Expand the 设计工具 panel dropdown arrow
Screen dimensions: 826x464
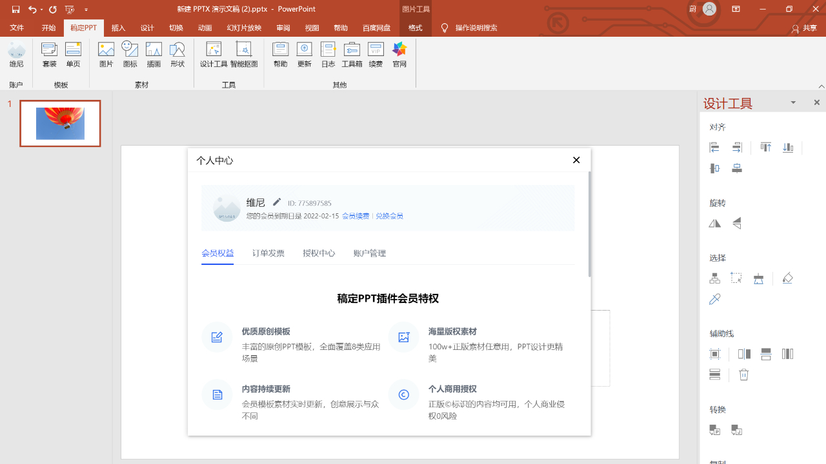pyautogui.click(x=793, y=102)
